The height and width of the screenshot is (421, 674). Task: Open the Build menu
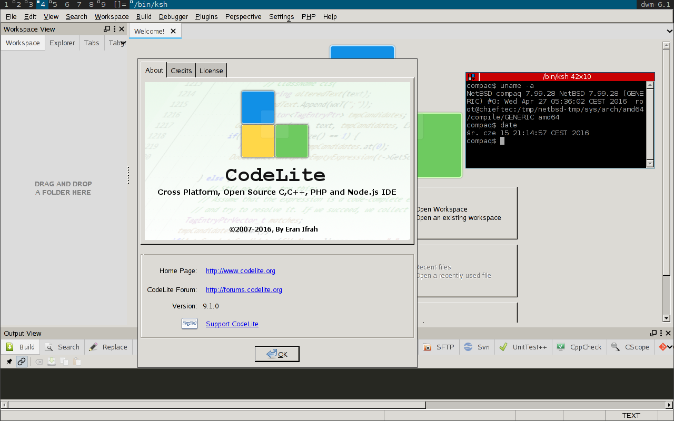pos(144,16)
